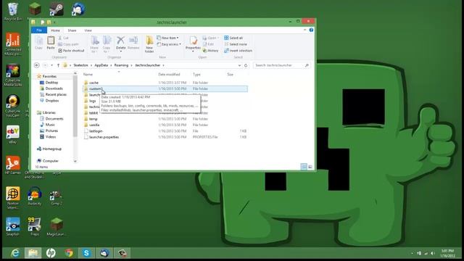This screenshot has width=464, height=261.
Task: Click the Roaming breadcrumb segment
Action: pyautogui.click(x=121, y=65)
